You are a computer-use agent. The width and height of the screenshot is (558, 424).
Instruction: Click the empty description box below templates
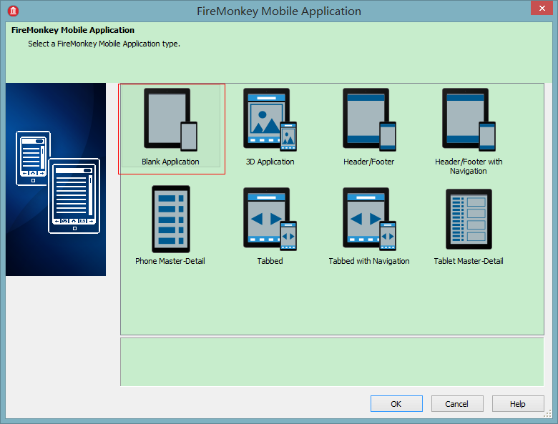332,362
